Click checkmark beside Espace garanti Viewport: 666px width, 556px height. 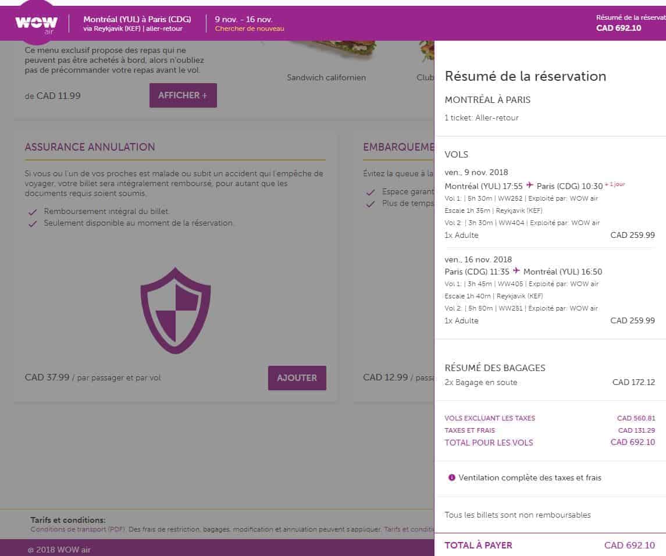click(371, 192)
